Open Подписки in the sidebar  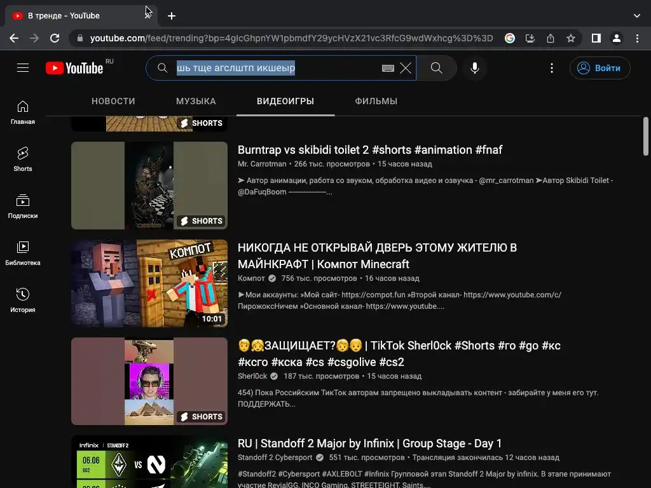[x=23, y=207]
